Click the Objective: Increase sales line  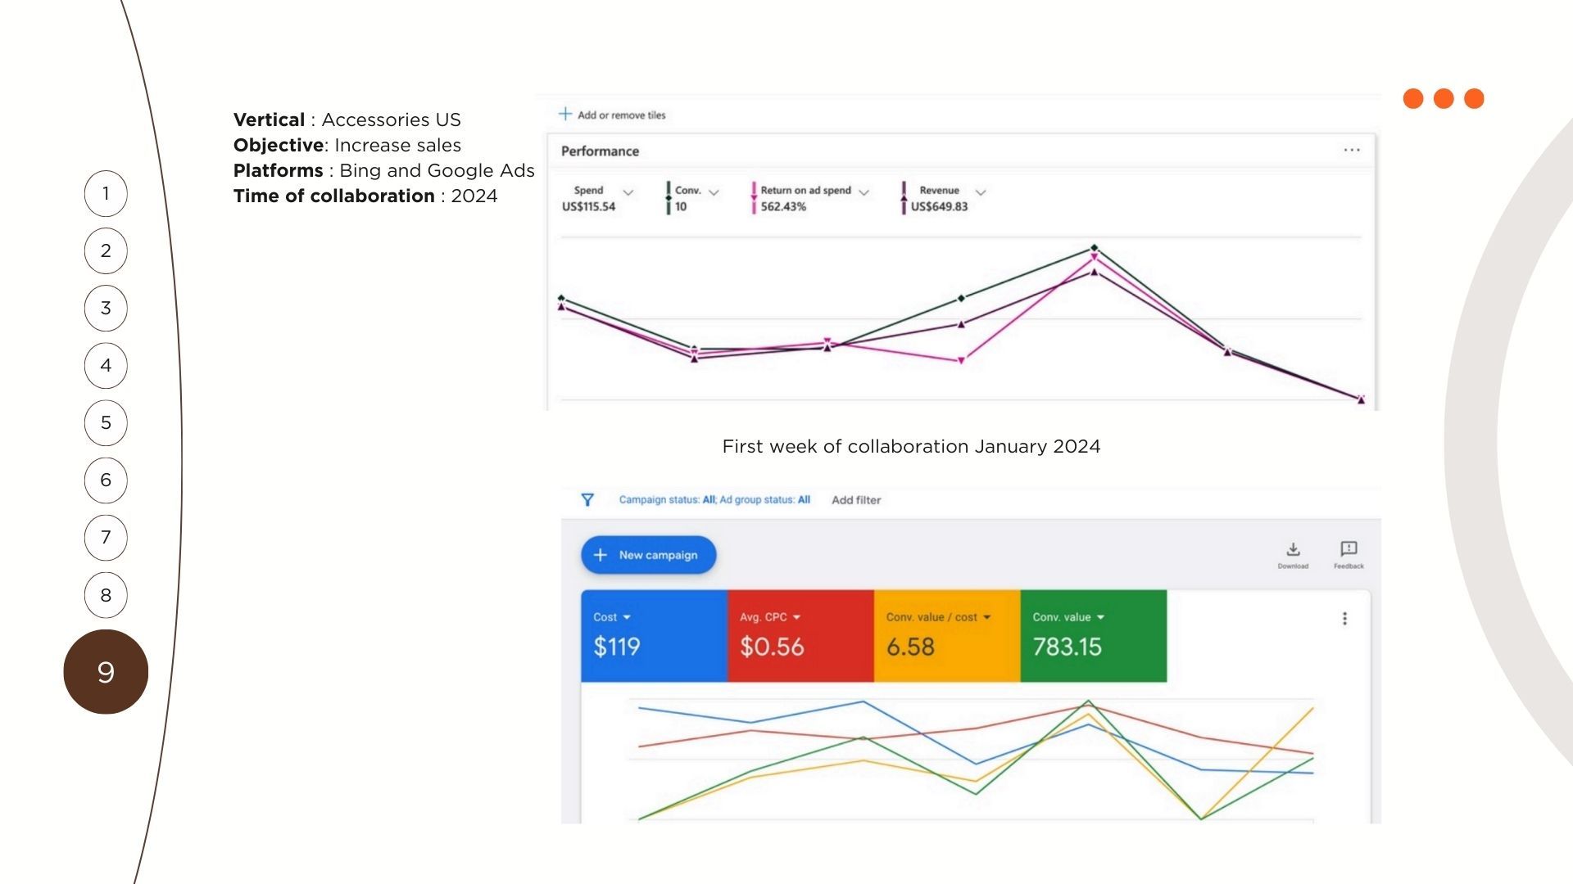click(x=347, y=145)
